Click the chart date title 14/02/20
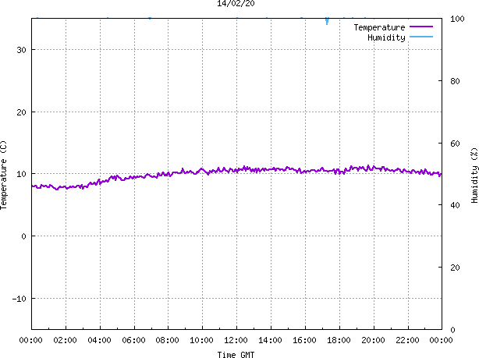This screenshot has height=358, width=479. [236, 4]
